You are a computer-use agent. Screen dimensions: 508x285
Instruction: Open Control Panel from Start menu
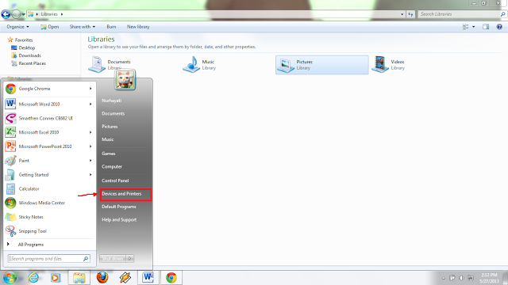click(x=115, y=180)
